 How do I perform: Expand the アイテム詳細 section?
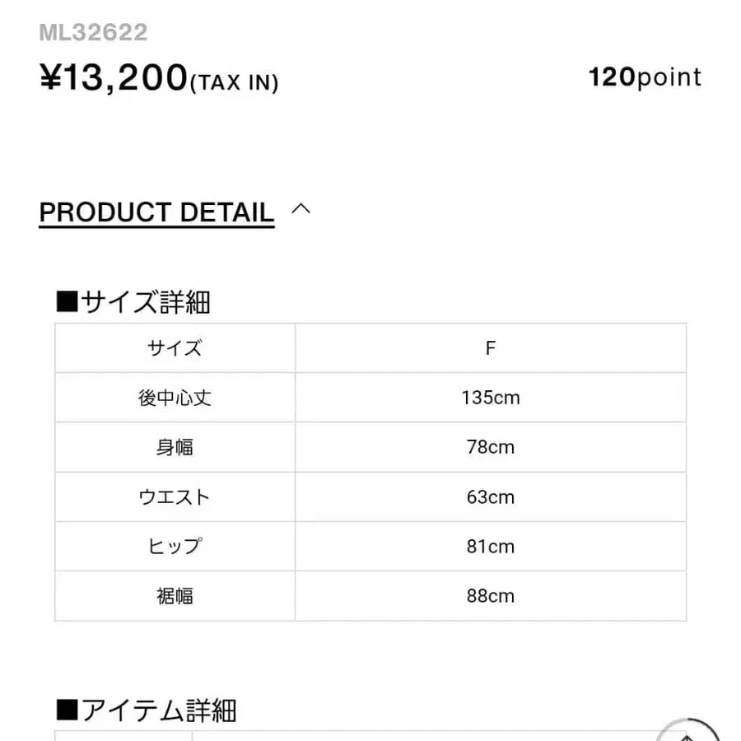coord(156,709)
